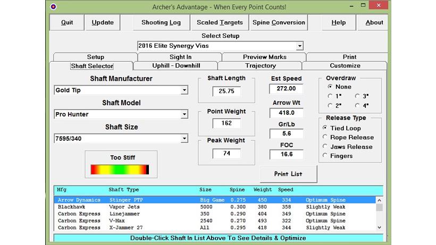This screenshot has width=436, height=245.
Task: Open Scaled Targets
Action: coord(220,22)
